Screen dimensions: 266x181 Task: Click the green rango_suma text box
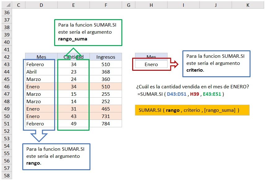(x=88, y=32)
